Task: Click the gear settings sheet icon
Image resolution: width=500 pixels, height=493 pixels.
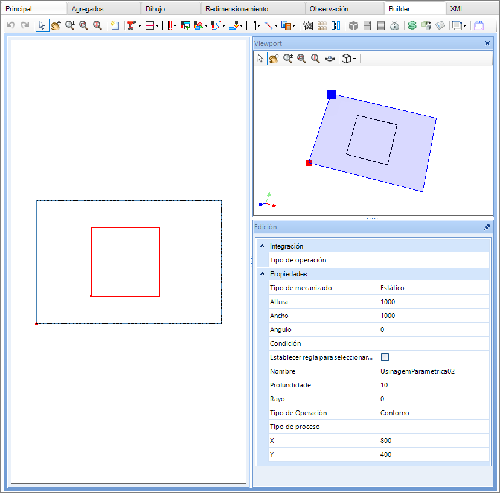Action: point(308,25)
